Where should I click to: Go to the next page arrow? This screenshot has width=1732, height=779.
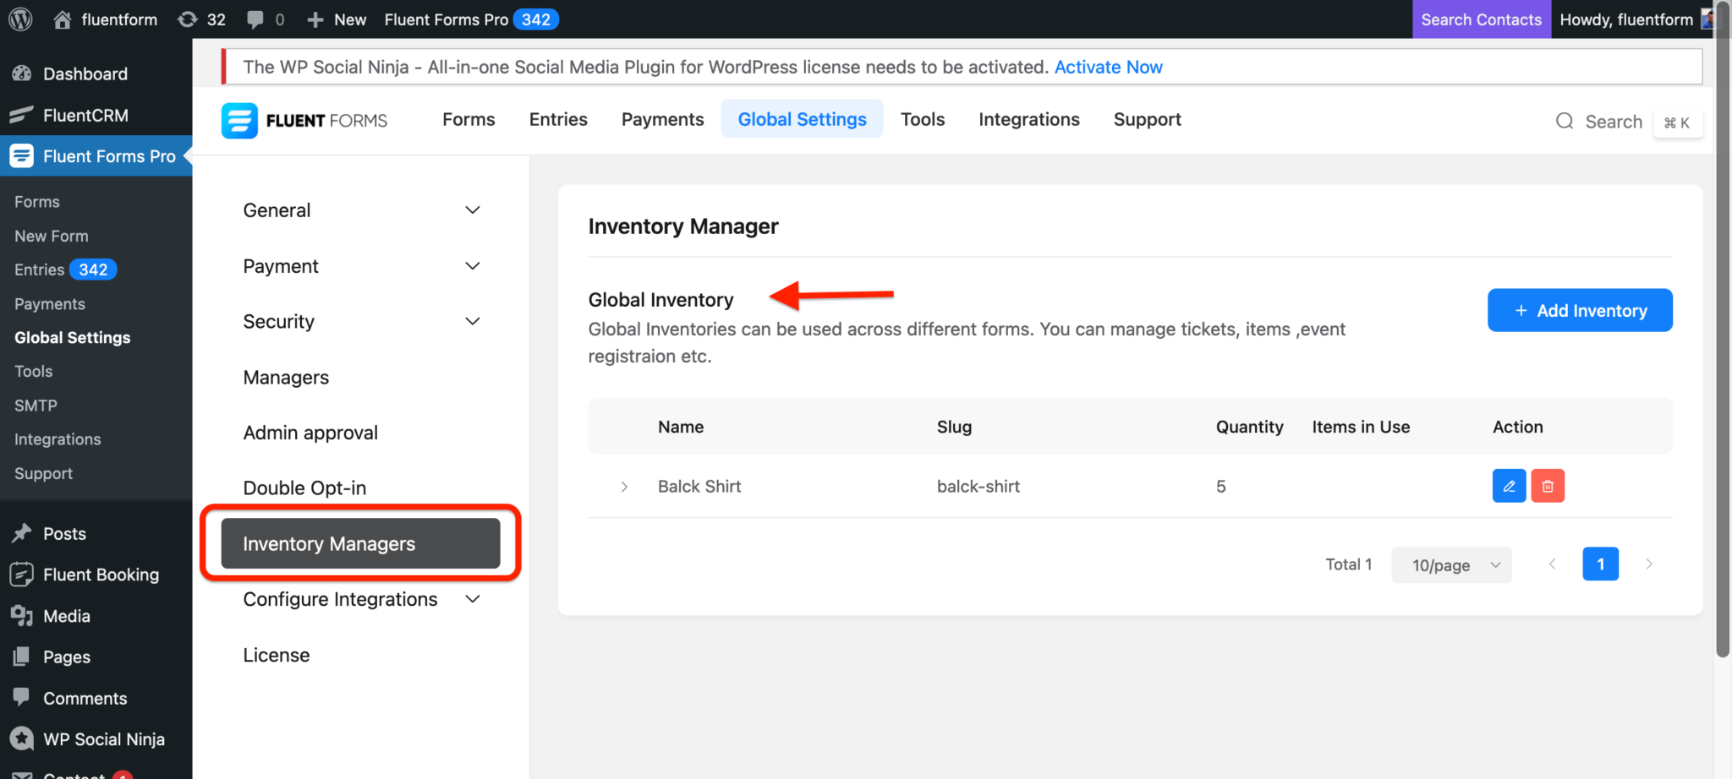1648,564
